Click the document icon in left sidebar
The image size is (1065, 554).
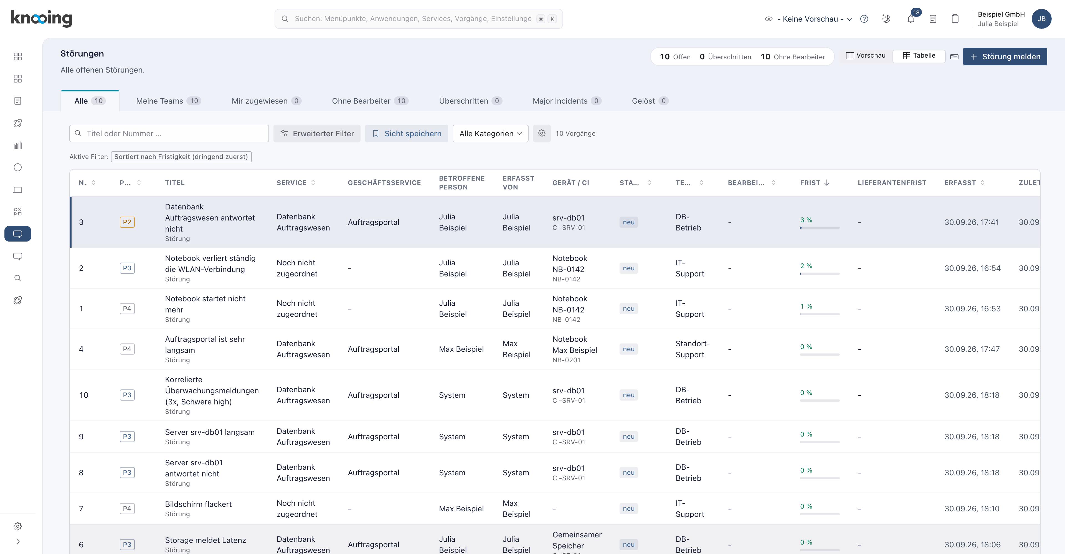18,101
